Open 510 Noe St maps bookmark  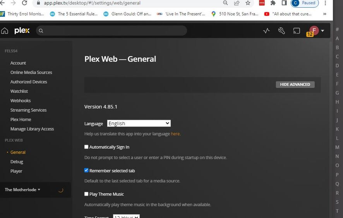235,14
